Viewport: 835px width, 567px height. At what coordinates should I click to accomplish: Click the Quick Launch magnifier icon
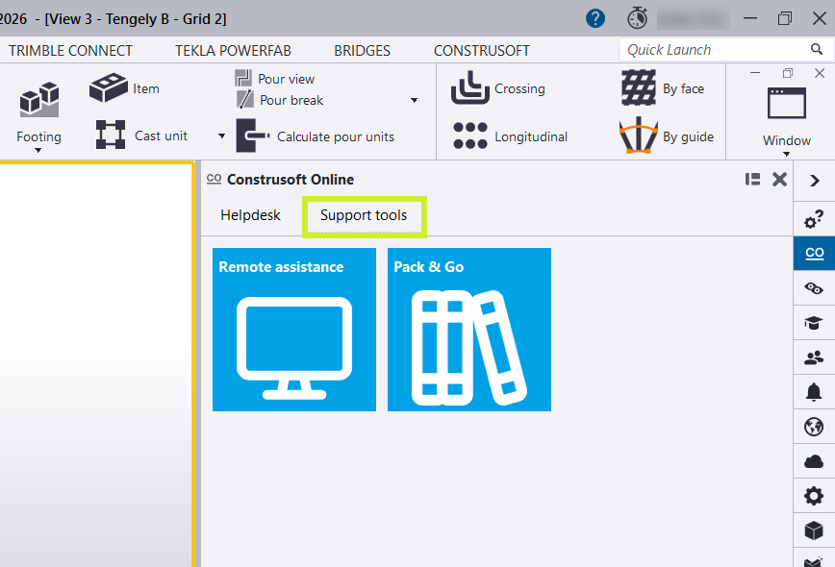817,49
